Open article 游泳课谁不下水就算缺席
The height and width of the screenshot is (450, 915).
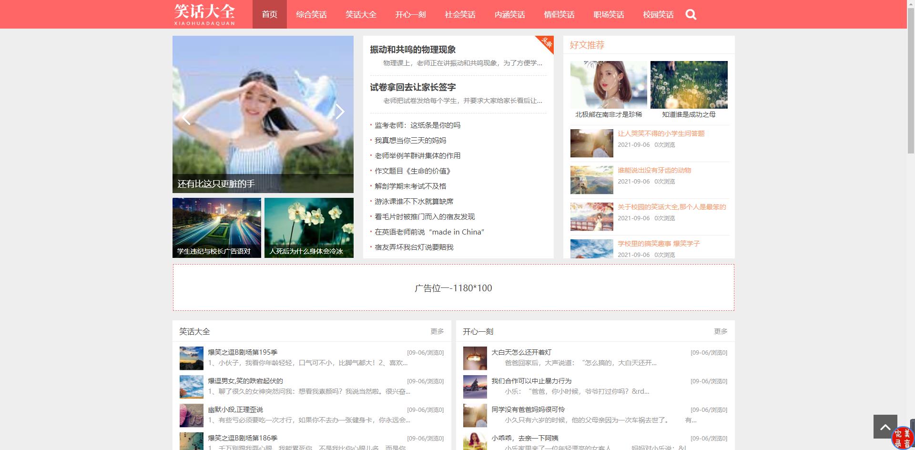coord(414,201)
